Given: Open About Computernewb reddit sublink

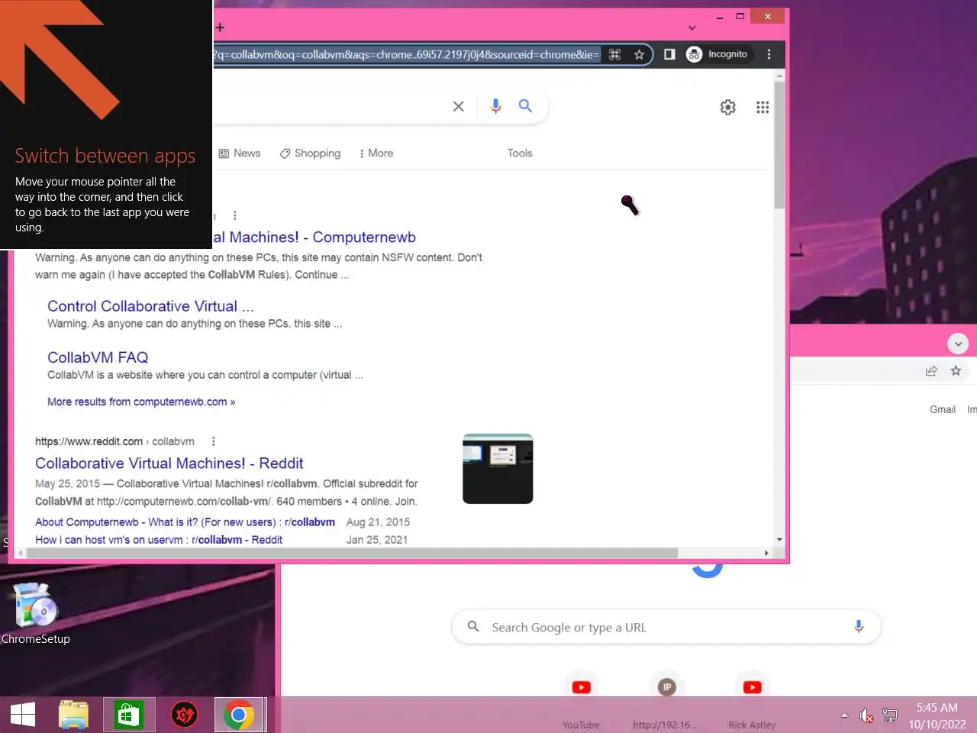Looking at the screenshot, I should point(185,522).
